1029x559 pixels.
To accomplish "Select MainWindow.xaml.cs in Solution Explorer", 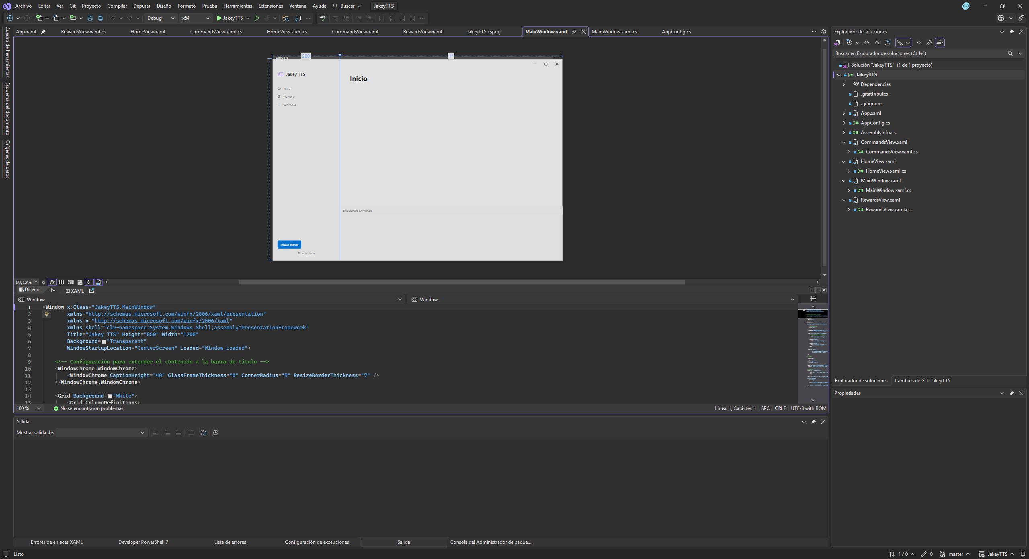I will (888, 190).
